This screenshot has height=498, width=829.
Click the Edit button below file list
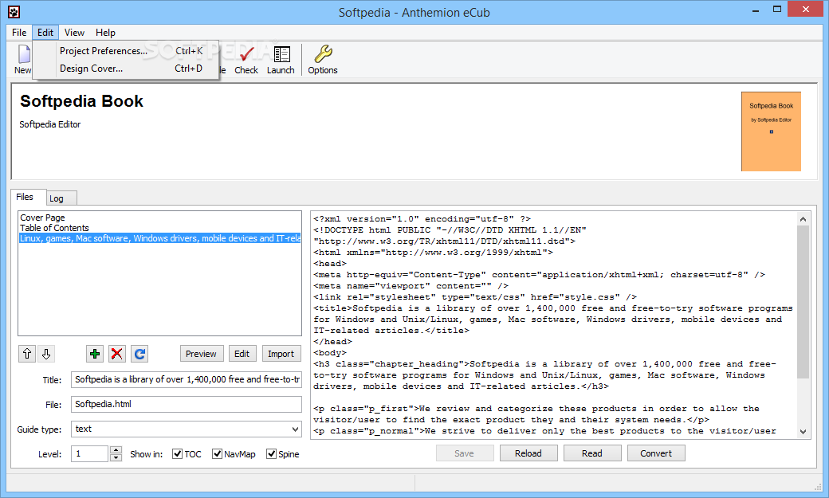242,354
